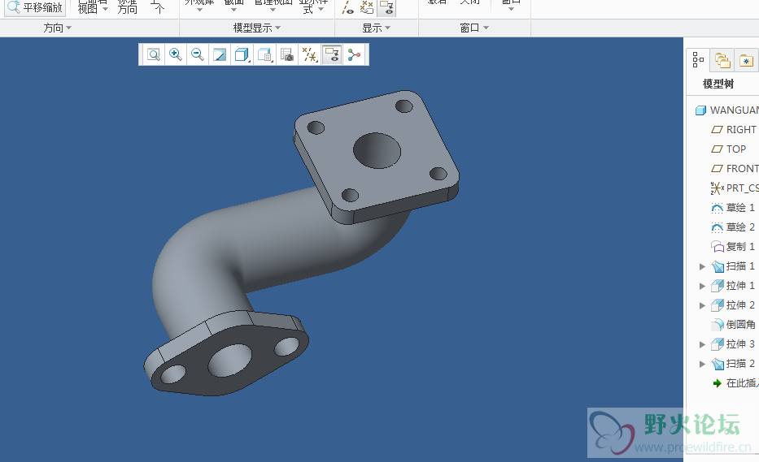Select the TOP datum plane

pos(729,149)
